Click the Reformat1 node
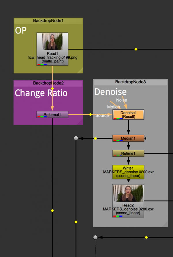The height and width of the screenshot is (257, 173). [x=52, y=115]
